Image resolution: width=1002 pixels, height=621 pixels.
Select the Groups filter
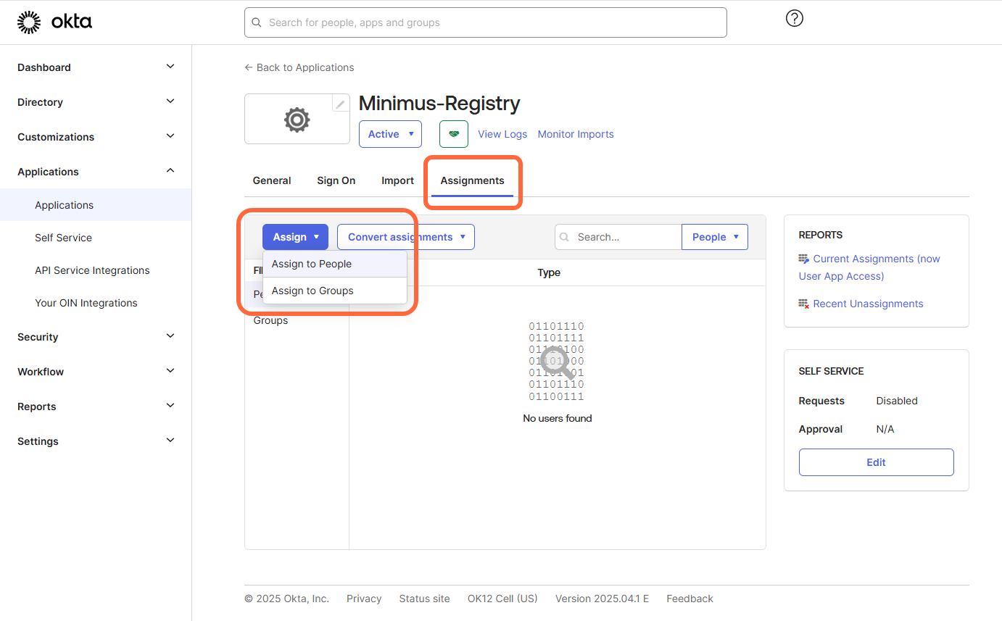click(270, 320)
